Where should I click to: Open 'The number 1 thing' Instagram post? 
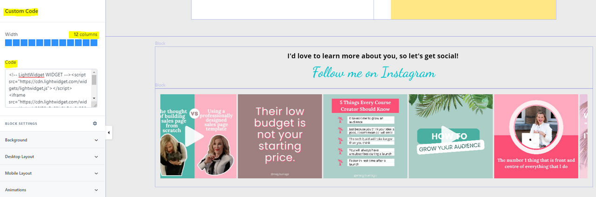coord(536,136)
